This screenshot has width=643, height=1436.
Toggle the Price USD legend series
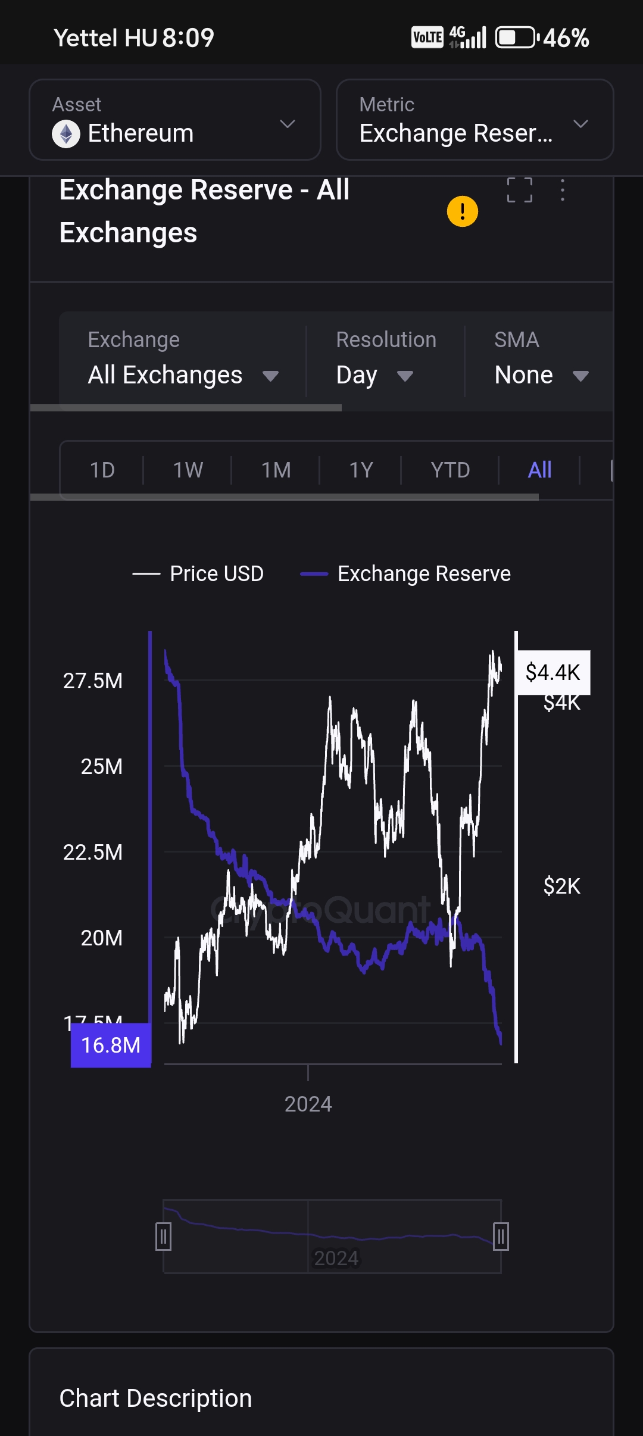[198, 574]
